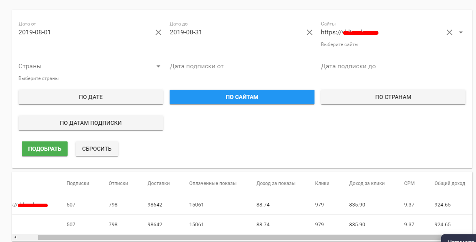
Task: Open the 'Сайты' dropdown list
Action: (x=461, y=32)
